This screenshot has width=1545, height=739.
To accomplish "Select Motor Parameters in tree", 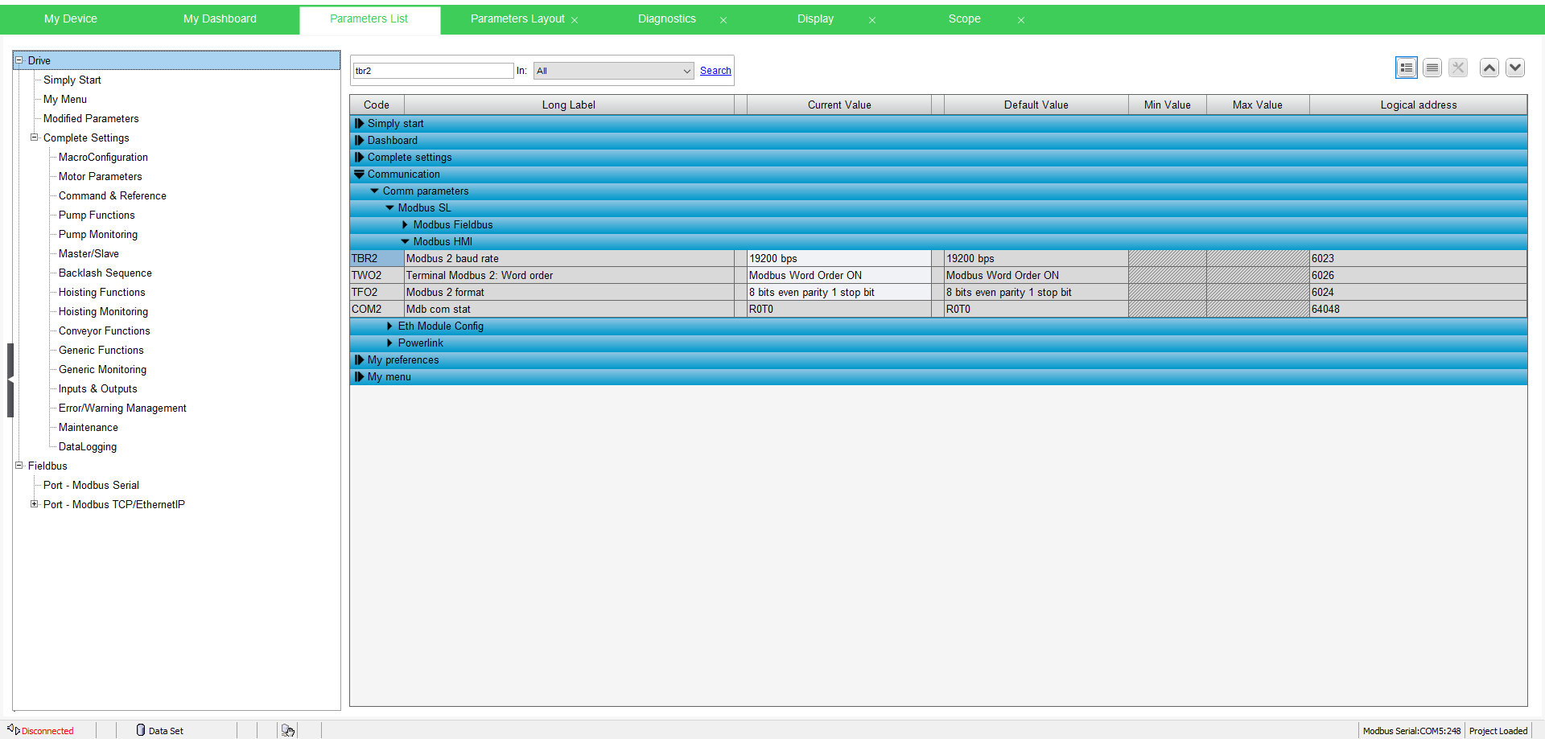I will click(101, 176).
